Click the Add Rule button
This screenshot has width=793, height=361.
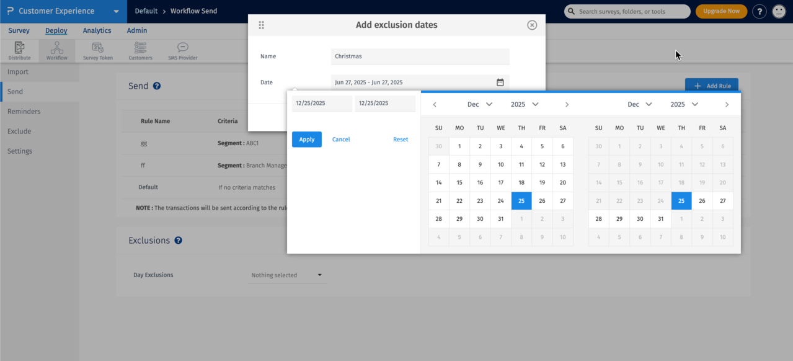[711, 86]
